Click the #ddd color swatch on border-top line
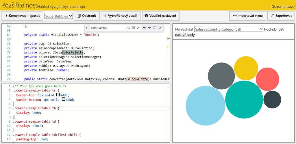 coord(58,95)
